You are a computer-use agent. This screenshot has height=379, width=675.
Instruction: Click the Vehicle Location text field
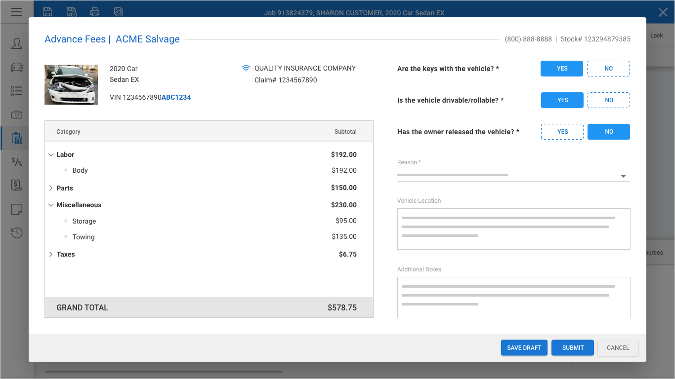click(513, 229)
